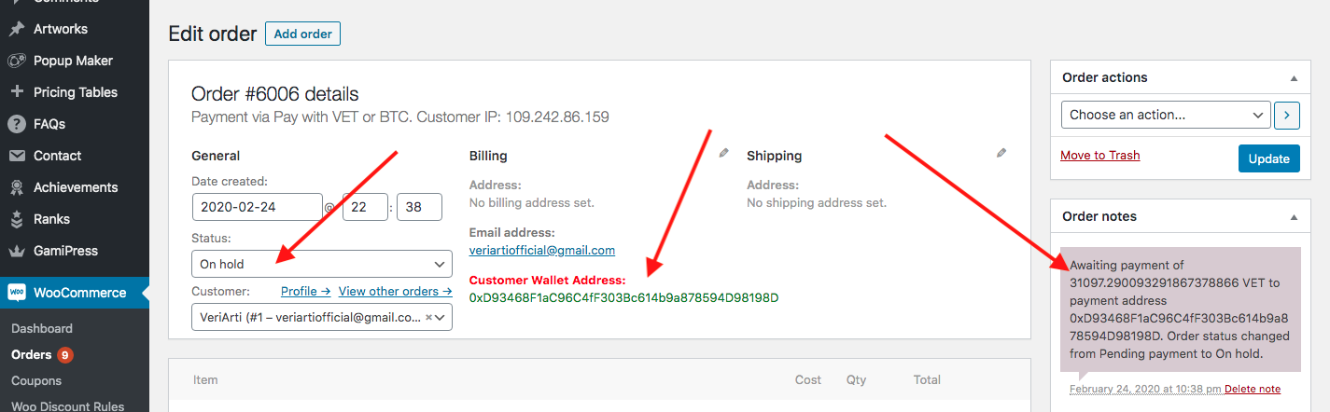1330x412 pixels.
Task: Click the GamiPress crown icon
Action: tap(16, 251)
